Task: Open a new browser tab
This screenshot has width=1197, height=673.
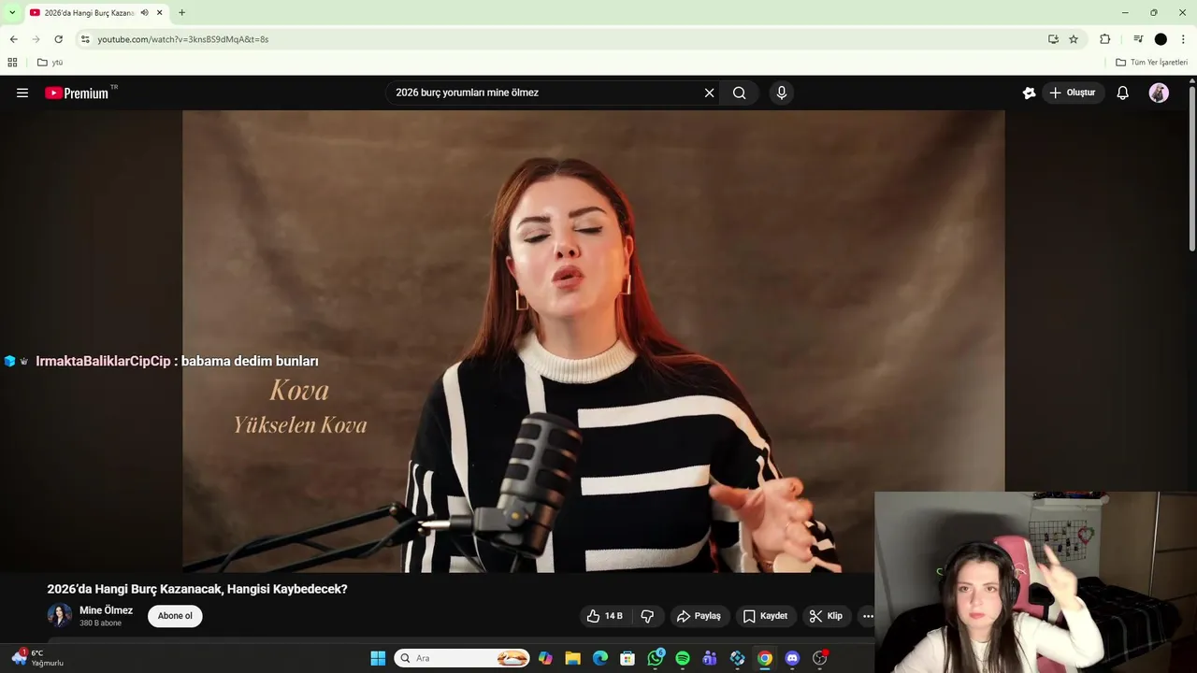Action: pos(181,12)
